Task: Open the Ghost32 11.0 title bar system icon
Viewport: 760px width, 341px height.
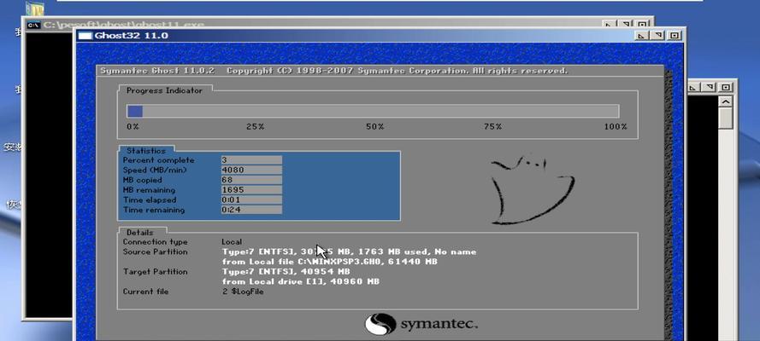Action: click(x=85, y=35)
